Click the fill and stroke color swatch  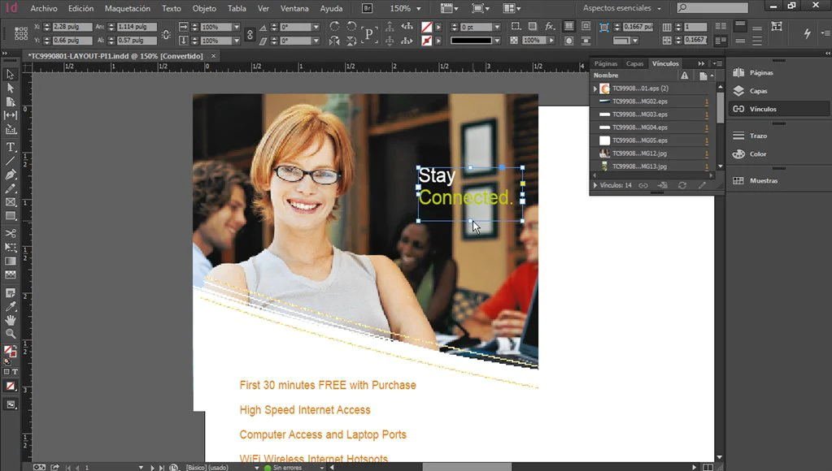click(10, 352)
